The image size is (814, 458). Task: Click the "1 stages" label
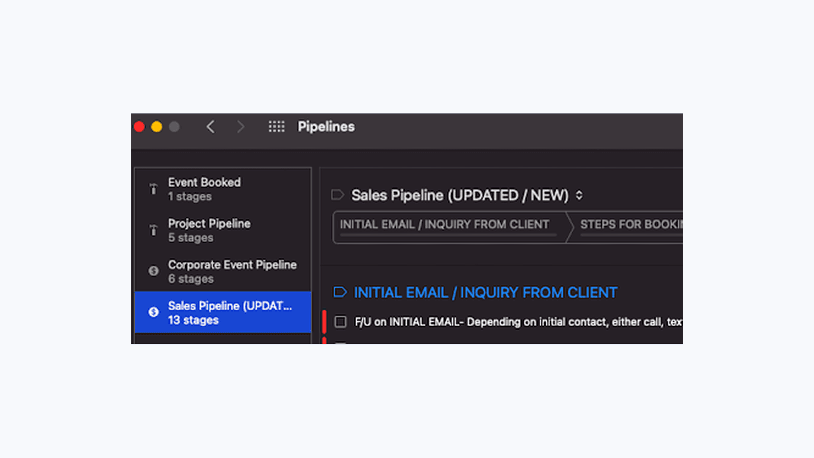tap(190, 196)
